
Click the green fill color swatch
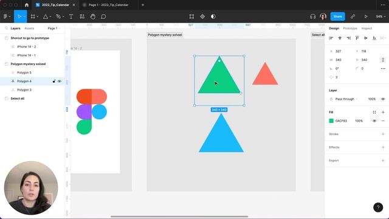coord(331,121)
